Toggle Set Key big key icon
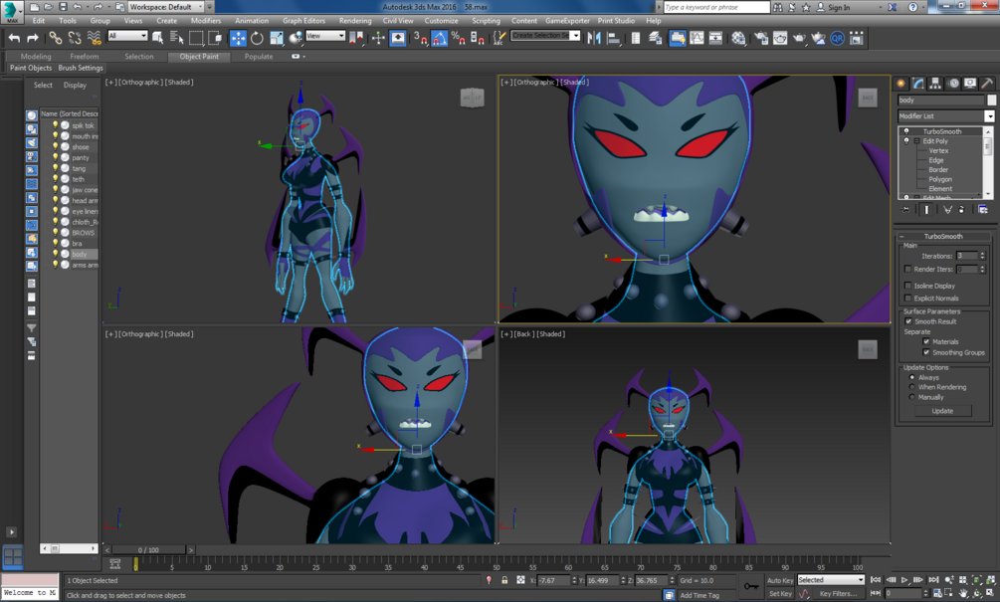Image resolution: width=1000 pixels, height=602 pixels. pyautogui.click(x=751, y=586)
